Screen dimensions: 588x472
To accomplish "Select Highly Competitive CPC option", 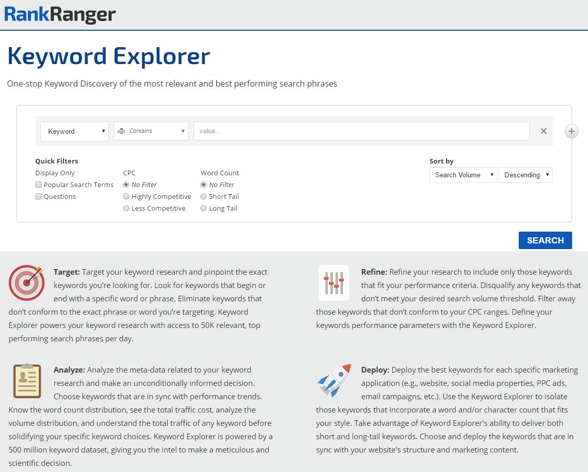I will [x=126, y=197].
